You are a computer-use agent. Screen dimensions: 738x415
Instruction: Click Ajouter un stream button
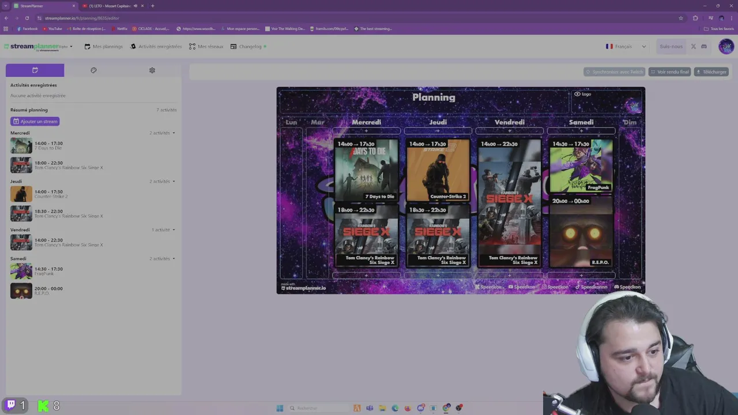tap(35, 122)
